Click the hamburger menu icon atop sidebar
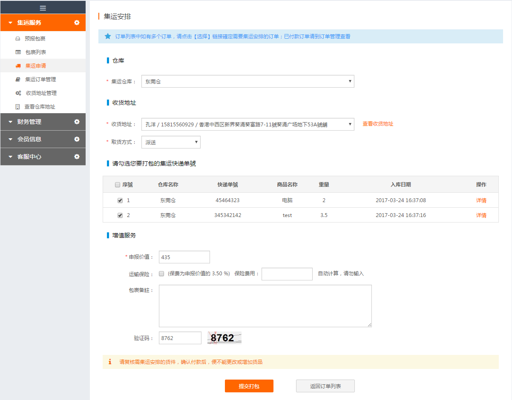Screen dimensions: 512x400 pos(43,8)
